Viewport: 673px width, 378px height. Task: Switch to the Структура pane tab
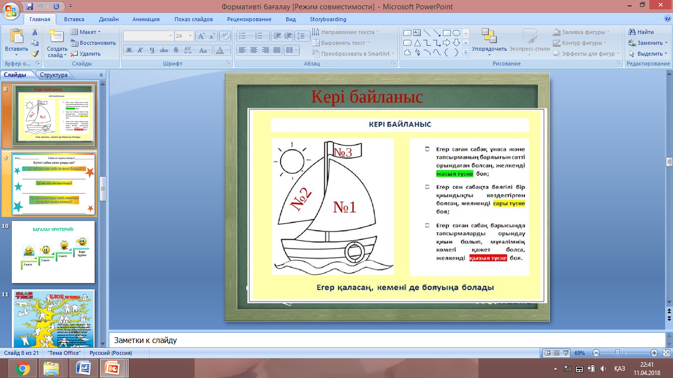[x=54, y=75]
